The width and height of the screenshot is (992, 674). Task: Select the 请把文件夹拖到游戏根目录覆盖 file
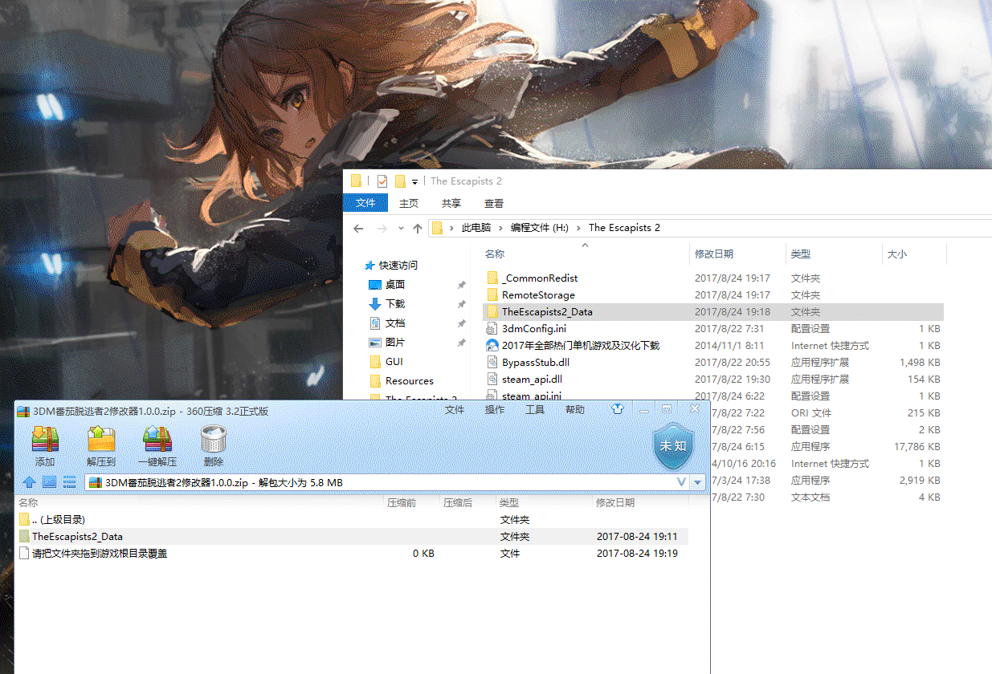pyautogui.click(x=352, y=553)
